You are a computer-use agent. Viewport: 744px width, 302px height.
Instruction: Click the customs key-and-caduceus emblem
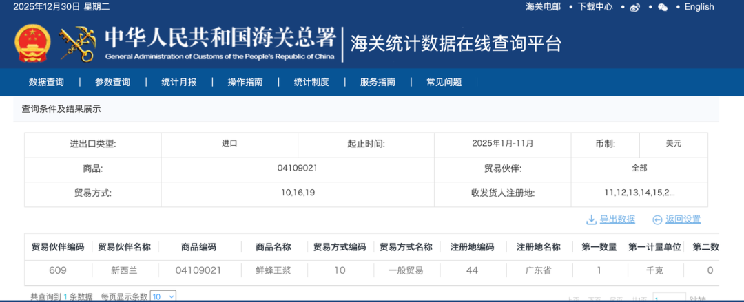76,43
